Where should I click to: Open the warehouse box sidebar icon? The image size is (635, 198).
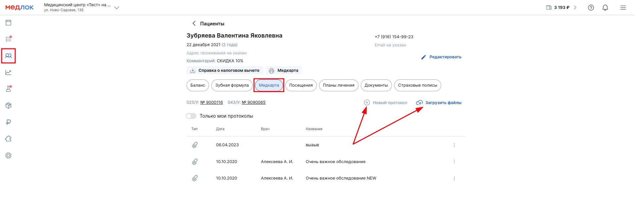coord(9,106)
